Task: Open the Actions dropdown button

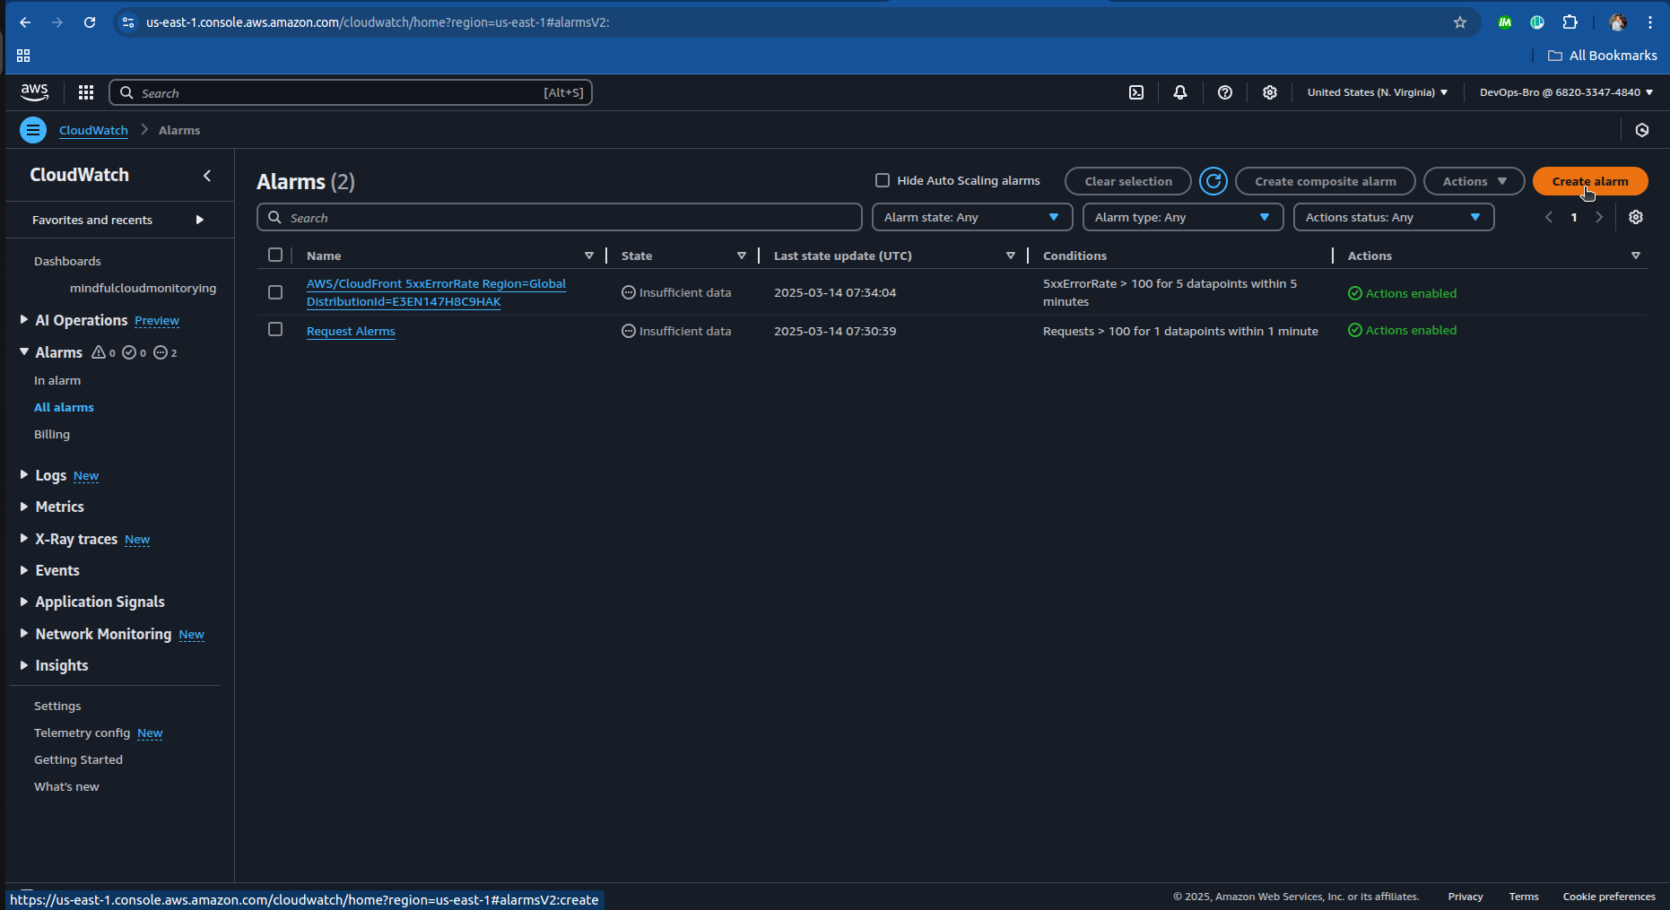Action: (1474, 181)
